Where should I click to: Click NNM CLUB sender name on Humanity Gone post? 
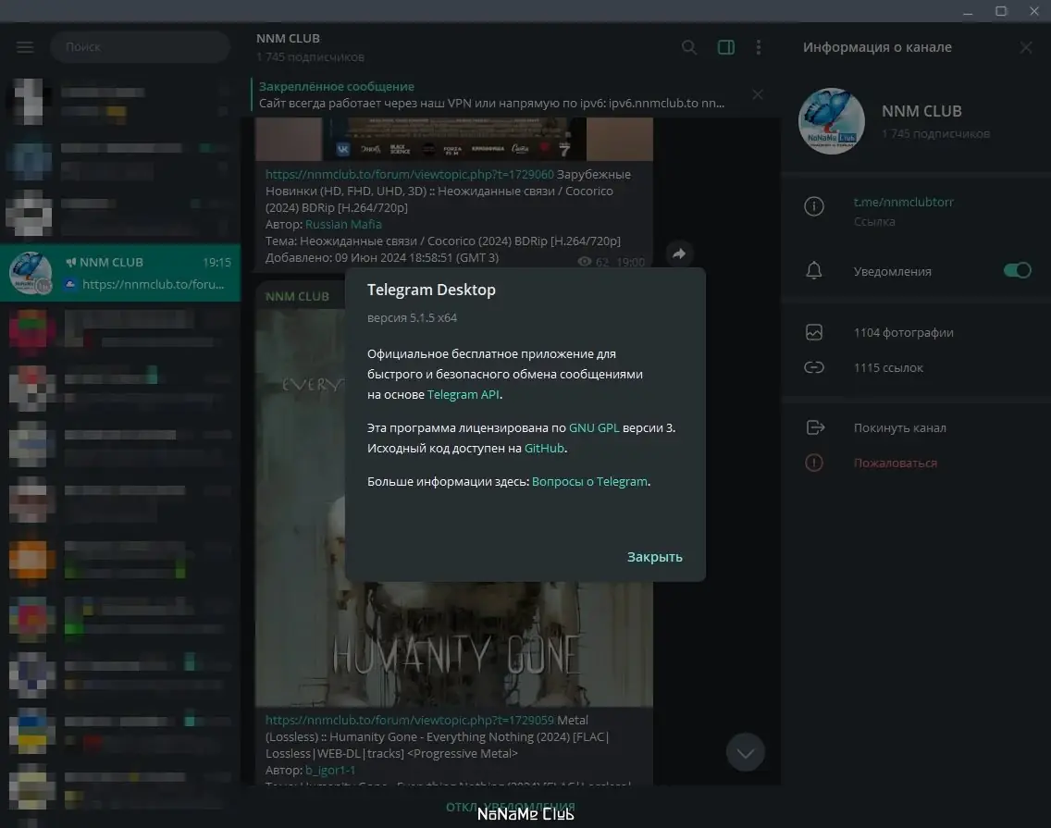(x=297, y=296)
